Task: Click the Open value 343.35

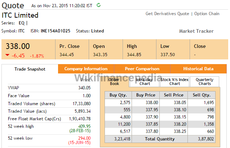Action: pyautogui.click(x=100, y=55)
